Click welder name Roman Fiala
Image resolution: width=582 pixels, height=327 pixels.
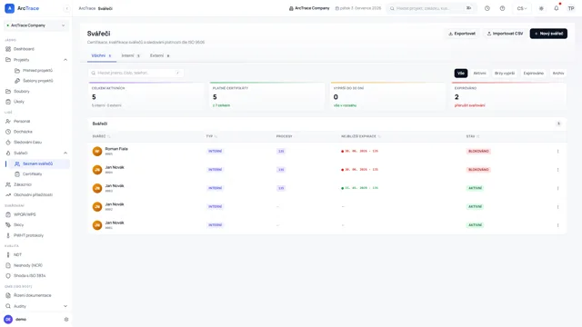(116, 149)
